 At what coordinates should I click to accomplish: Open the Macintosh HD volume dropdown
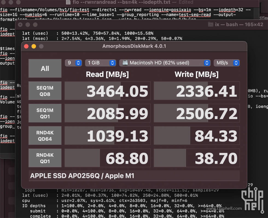point(165,63)
